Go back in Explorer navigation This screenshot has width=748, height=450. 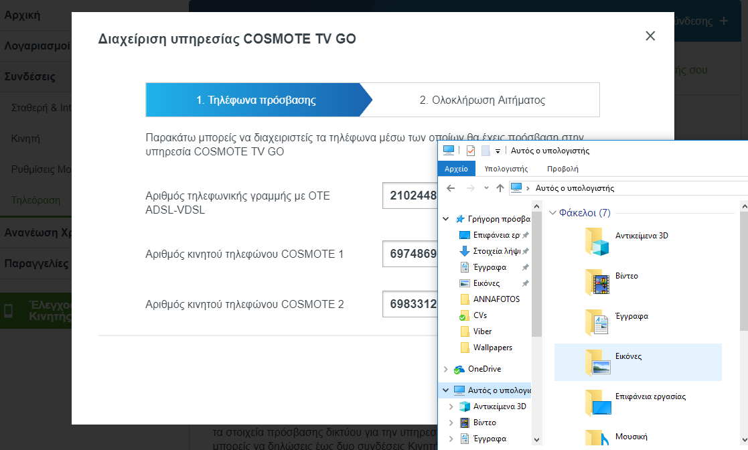click(451, 188)
